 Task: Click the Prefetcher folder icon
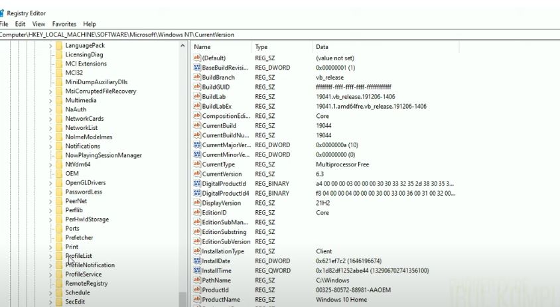pos(59,238)
